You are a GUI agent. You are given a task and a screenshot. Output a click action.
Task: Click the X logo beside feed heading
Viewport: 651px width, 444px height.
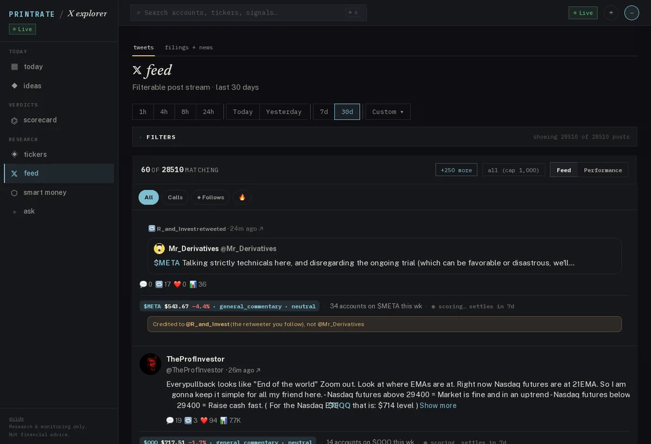[x=137, y=71]
